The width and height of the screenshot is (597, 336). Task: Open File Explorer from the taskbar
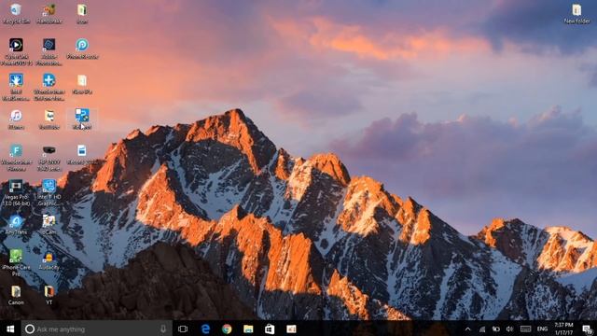coord(248,329)
